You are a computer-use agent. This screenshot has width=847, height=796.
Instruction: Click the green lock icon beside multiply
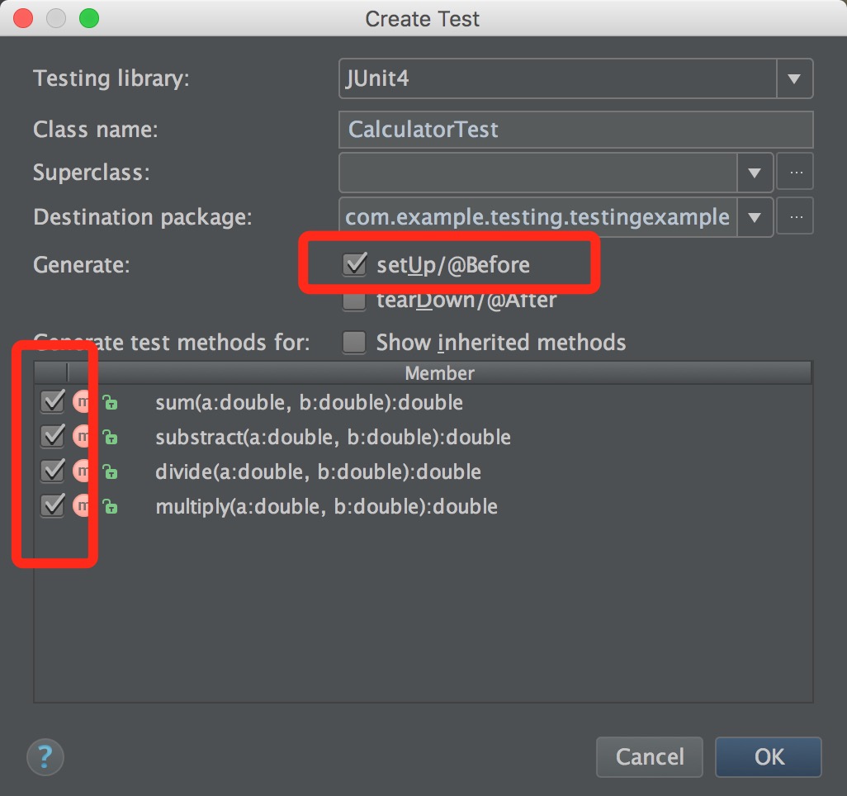click(x=110, y=506)
